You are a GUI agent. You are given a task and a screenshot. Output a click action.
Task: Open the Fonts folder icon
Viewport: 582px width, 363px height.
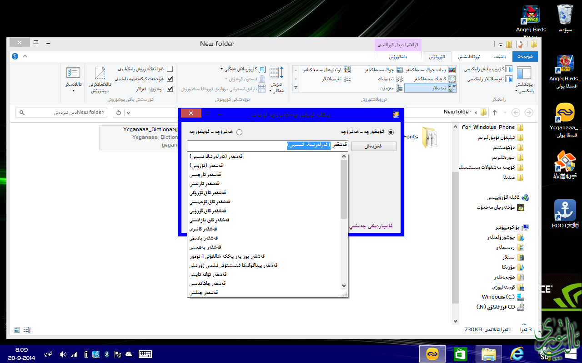pyautogui.click(x=429, y=137)
